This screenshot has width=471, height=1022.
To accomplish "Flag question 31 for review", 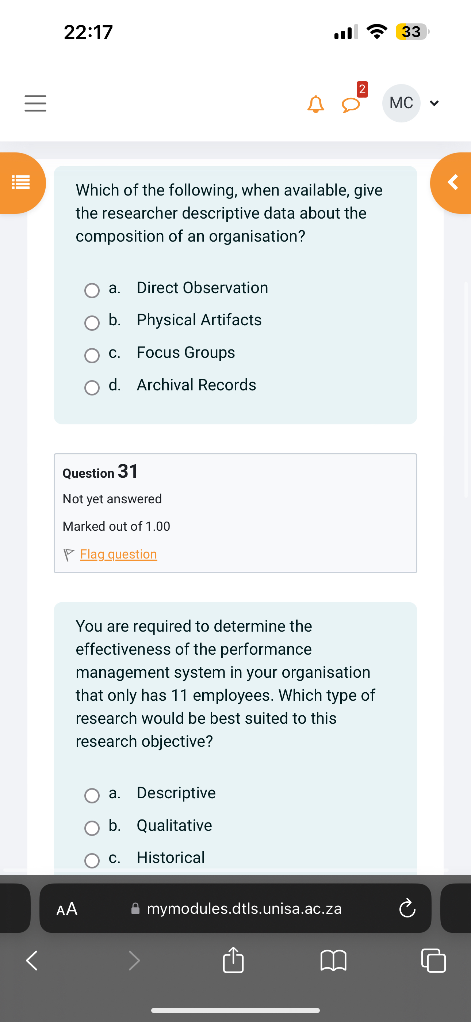I will pyautogui.click(x=118, y=554).
